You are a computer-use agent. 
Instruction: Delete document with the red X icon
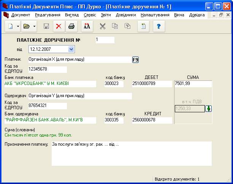click(x=59, y=27)
